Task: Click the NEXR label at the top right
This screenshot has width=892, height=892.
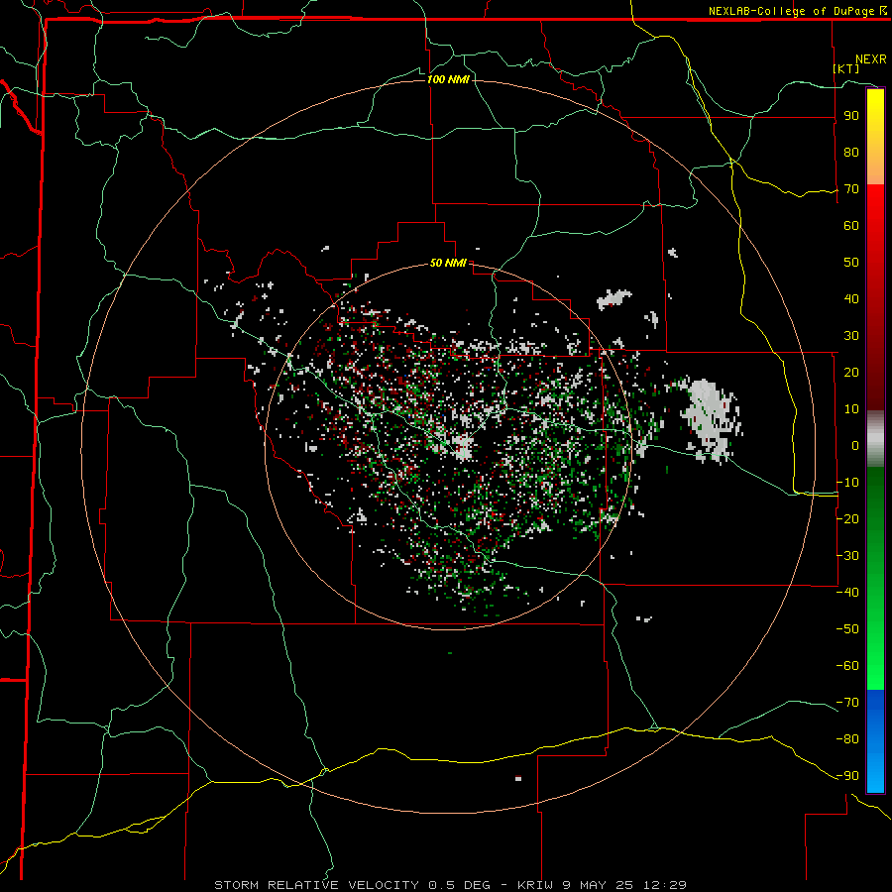Action: pos(871,59)
